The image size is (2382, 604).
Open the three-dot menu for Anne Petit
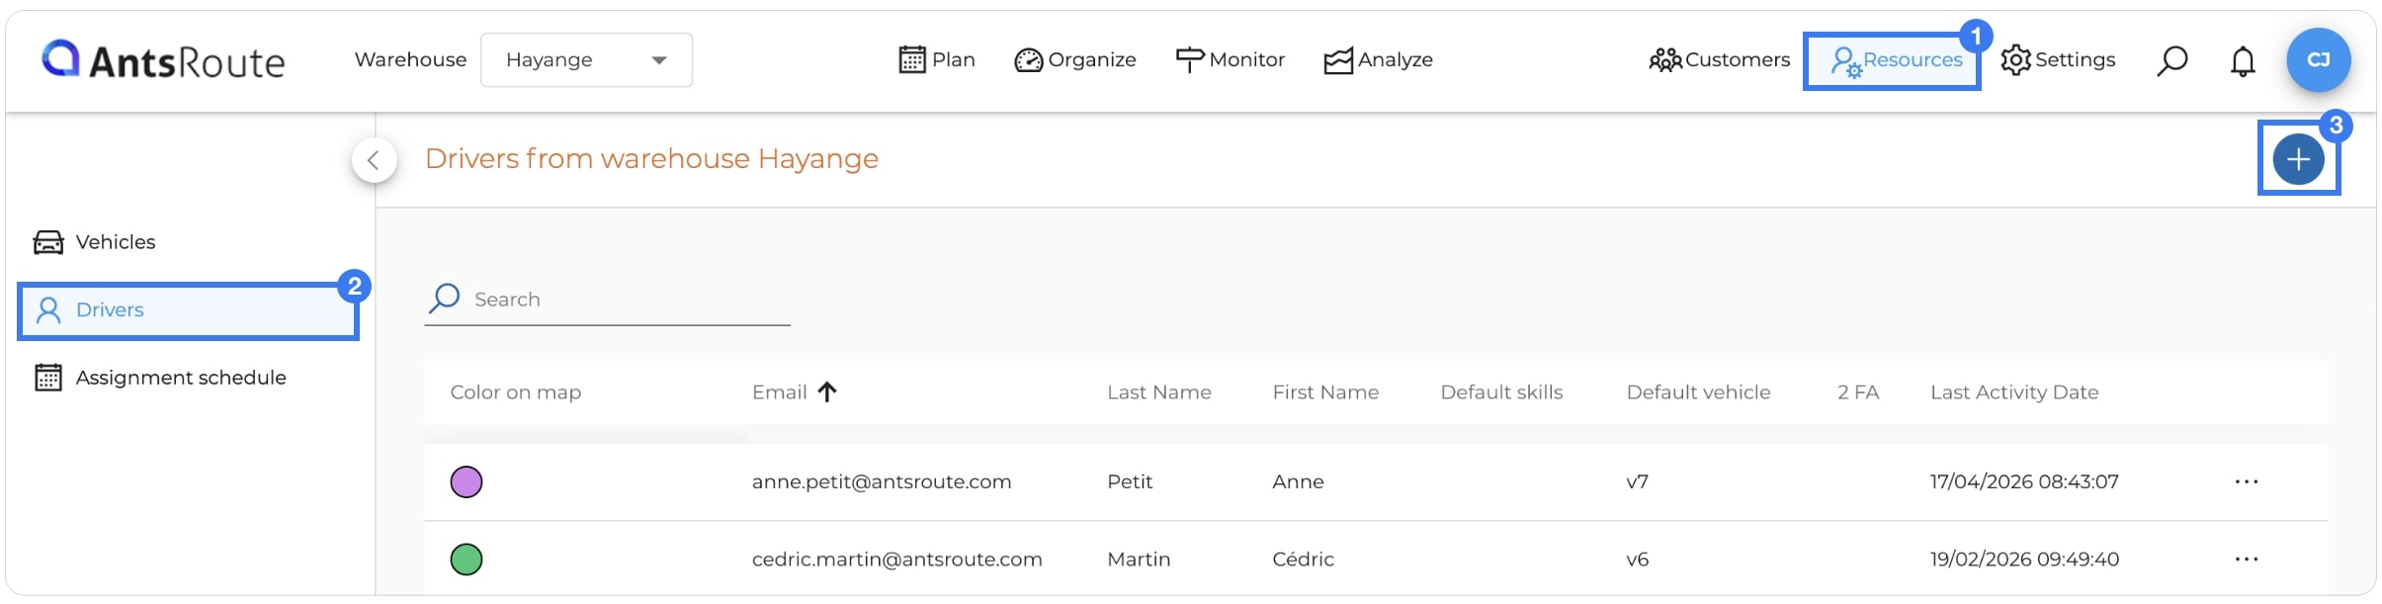2246,482
